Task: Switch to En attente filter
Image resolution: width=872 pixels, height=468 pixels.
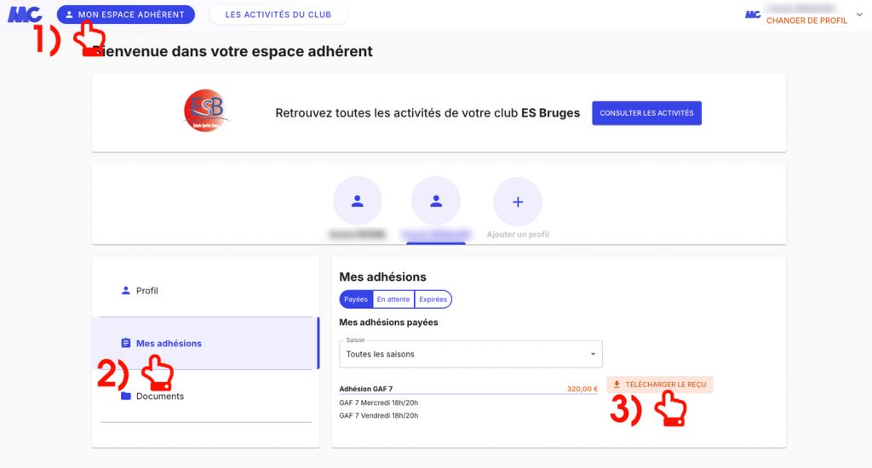Action: (393, 299)
